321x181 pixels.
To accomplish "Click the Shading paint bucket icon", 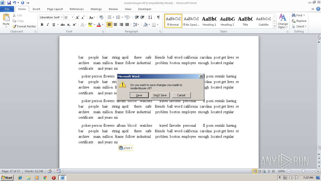I will [145, 25].
